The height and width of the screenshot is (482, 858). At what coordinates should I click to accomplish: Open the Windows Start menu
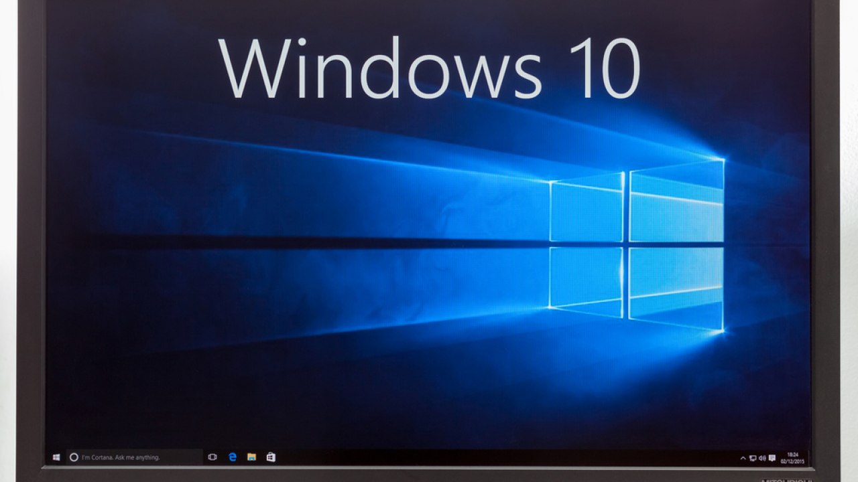click(x=56, y=457)
